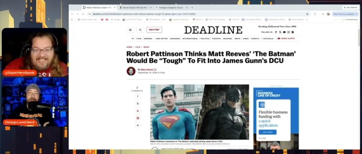Open the THEATER navigation item
The image size is (362, 154).
point(216,38)
